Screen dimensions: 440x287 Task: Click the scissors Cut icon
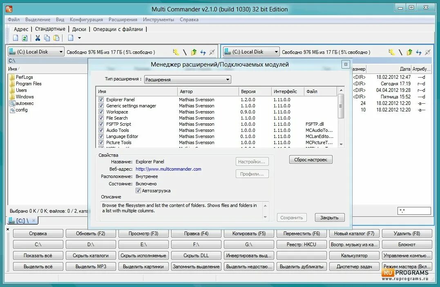coord(38,38)
